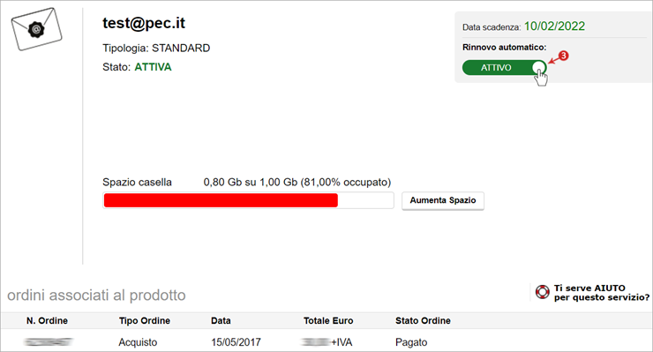653x352 pixels.
Task: Click the order date 15/05/2017
Action: pyautogui.click(x=236, y=342)
